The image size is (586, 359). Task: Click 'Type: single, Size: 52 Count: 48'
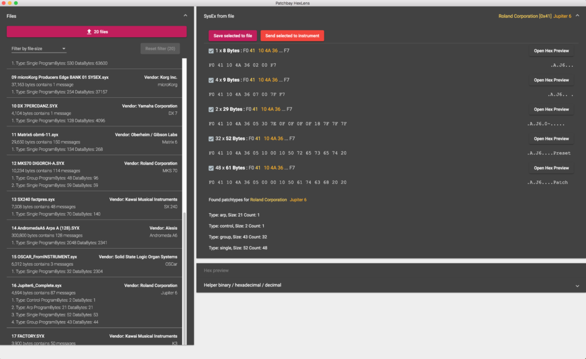[x=237, y=248]
